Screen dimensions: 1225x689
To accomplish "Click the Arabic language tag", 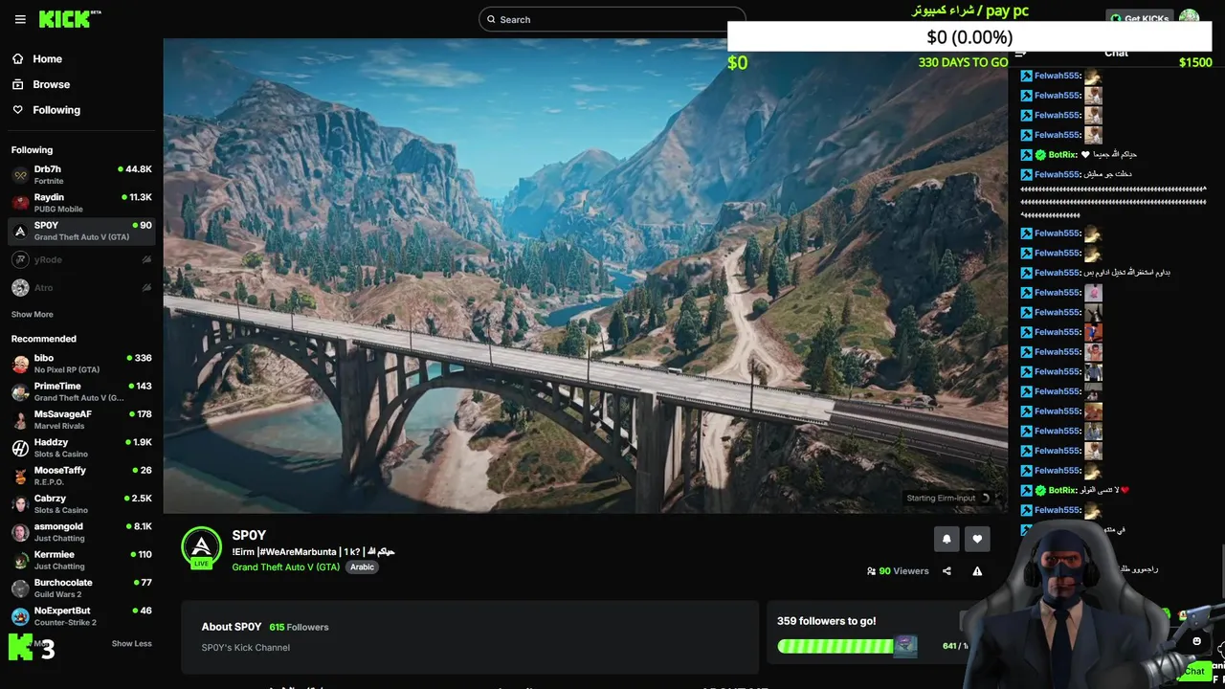I will click(x=362, y=567).
